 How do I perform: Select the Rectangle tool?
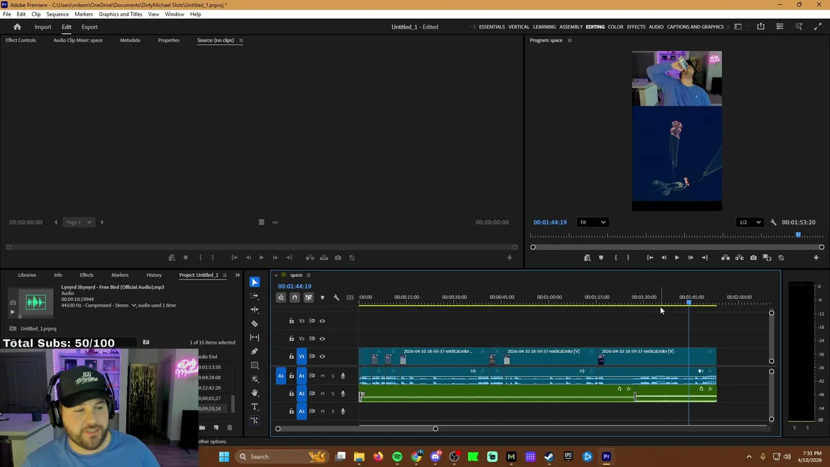tap(254, 365)
